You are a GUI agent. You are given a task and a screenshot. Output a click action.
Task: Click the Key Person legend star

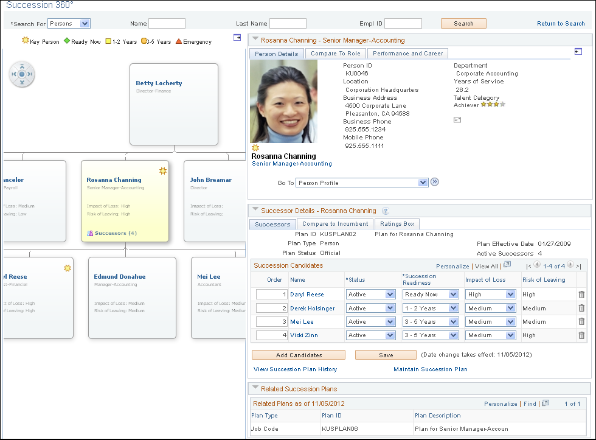[25, 40]
